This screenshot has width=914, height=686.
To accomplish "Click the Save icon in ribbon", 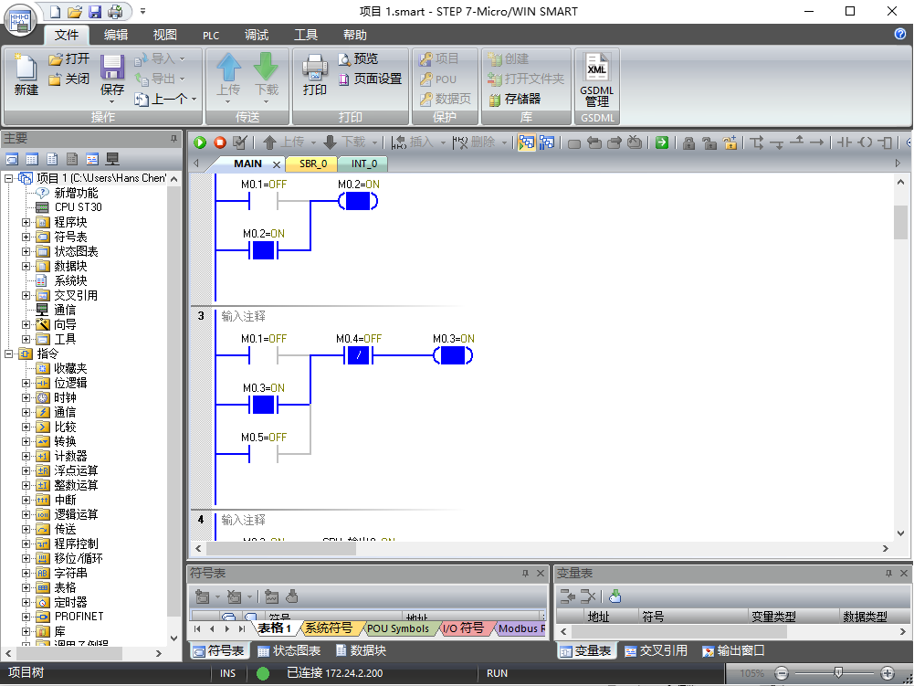I will point(112,75).
